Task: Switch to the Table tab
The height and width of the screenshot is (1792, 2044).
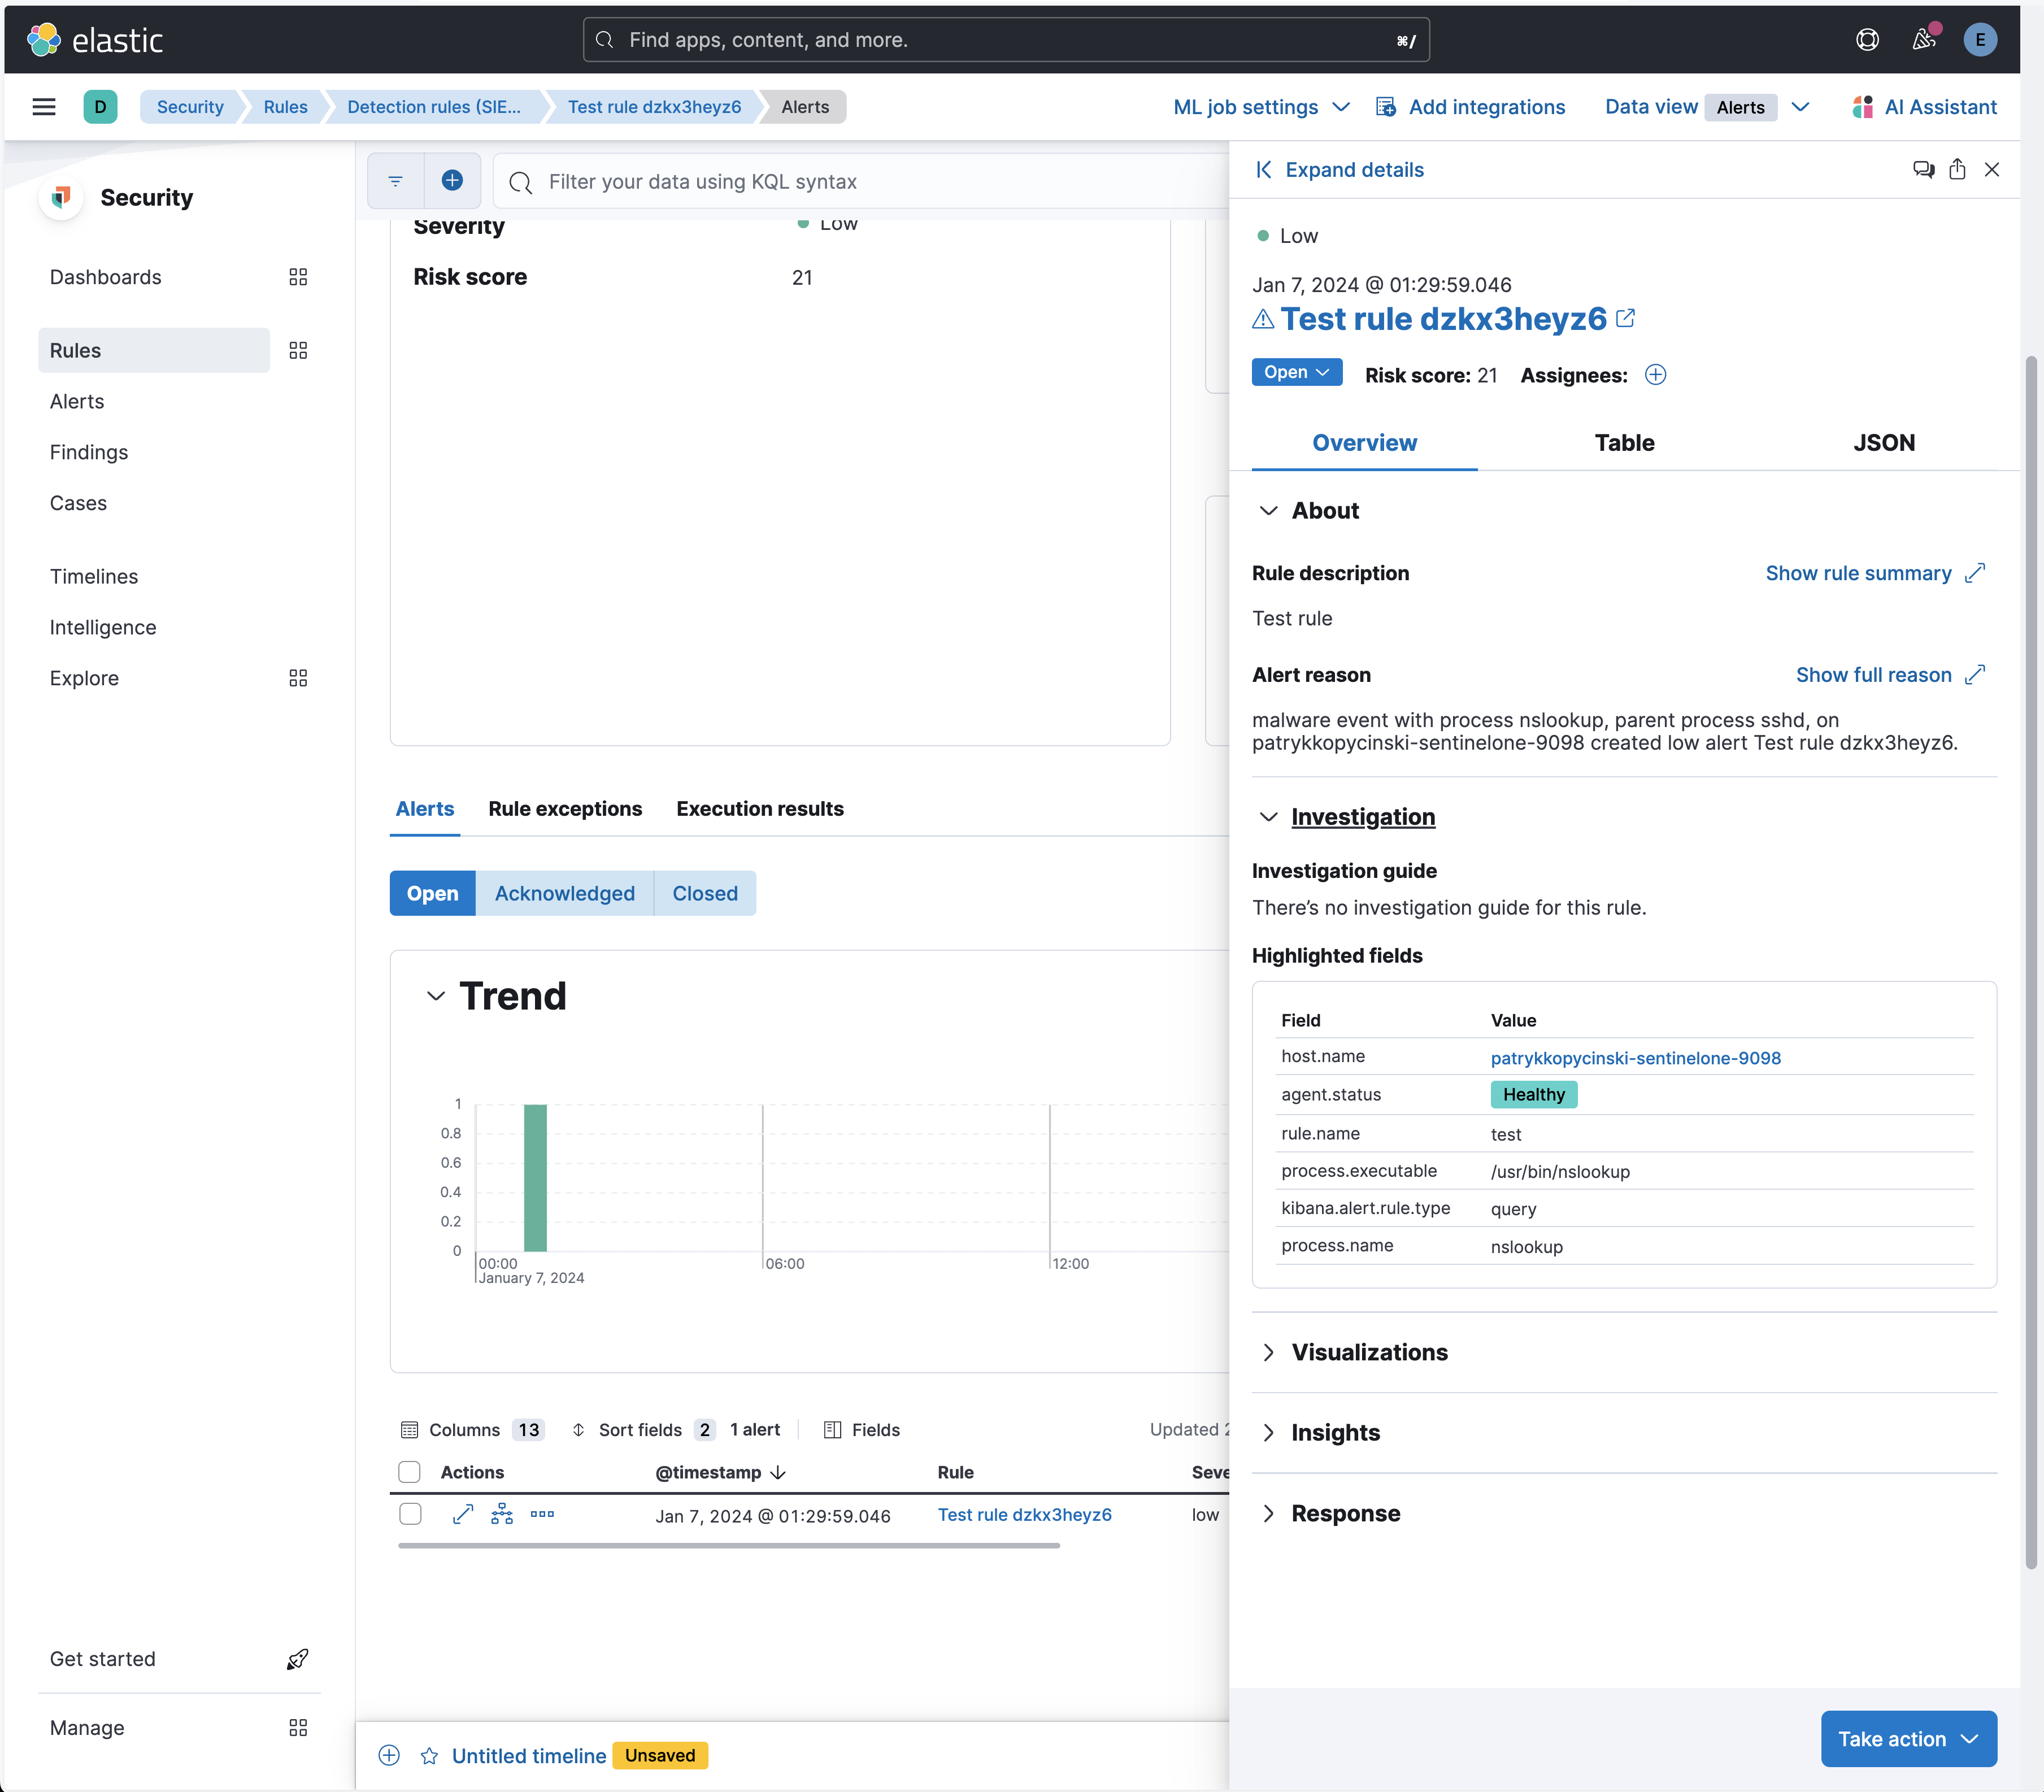Action: (1624, 443)
